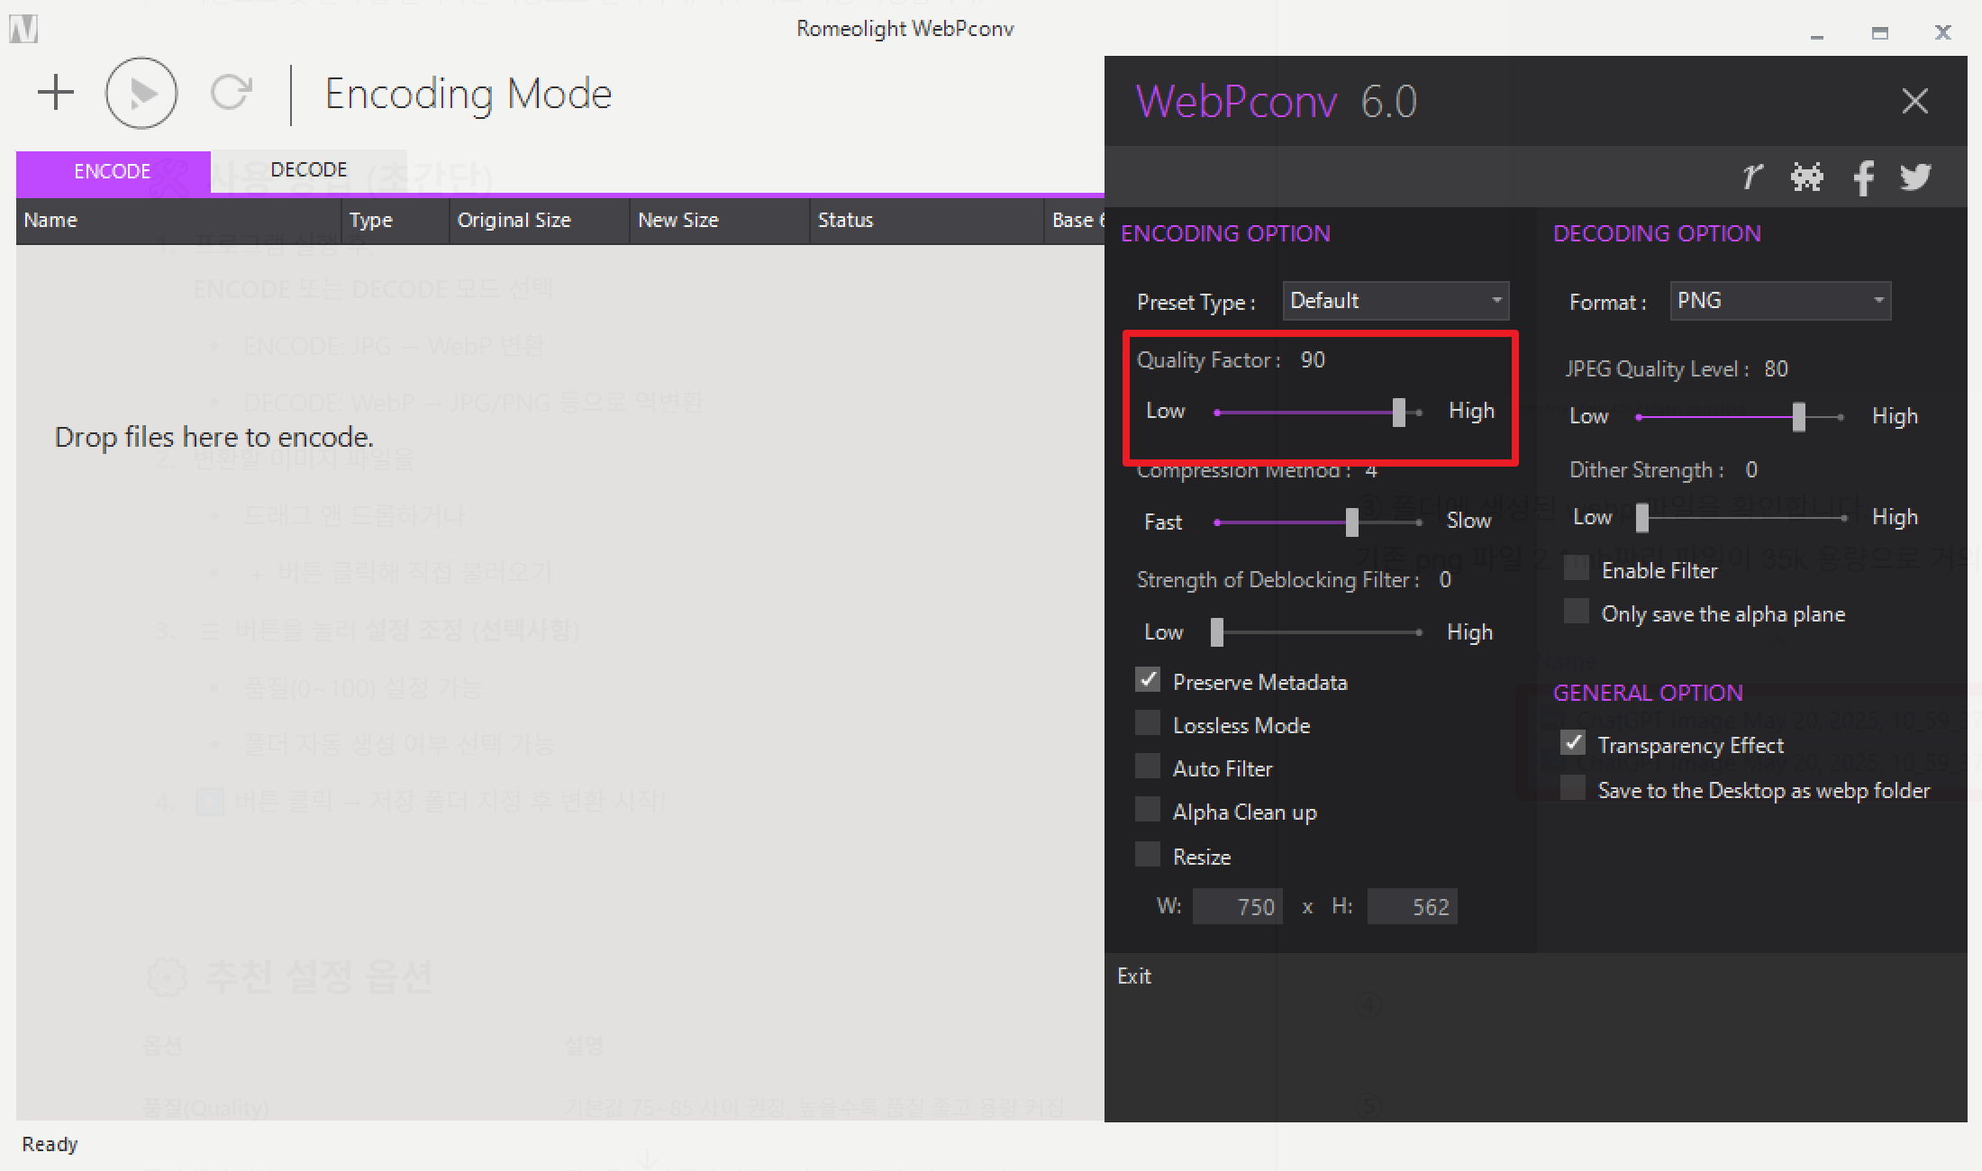Image resolution: width=1982 pixels, height=1171 pixels.
Task: Click the add files plus icon
Action: pos(54,91)
